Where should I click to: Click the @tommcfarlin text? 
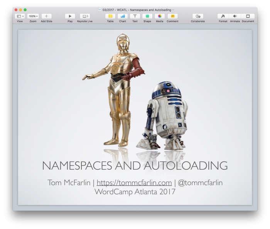[x=200, y=183]
